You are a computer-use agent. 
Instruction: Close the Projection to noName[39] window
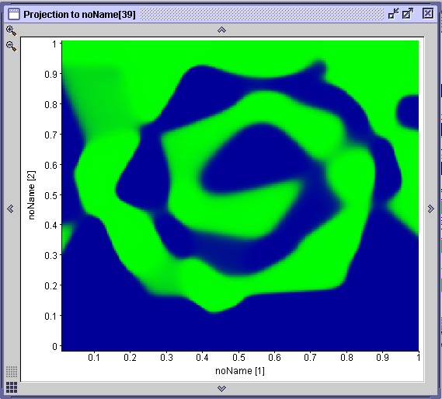point(427,13)
